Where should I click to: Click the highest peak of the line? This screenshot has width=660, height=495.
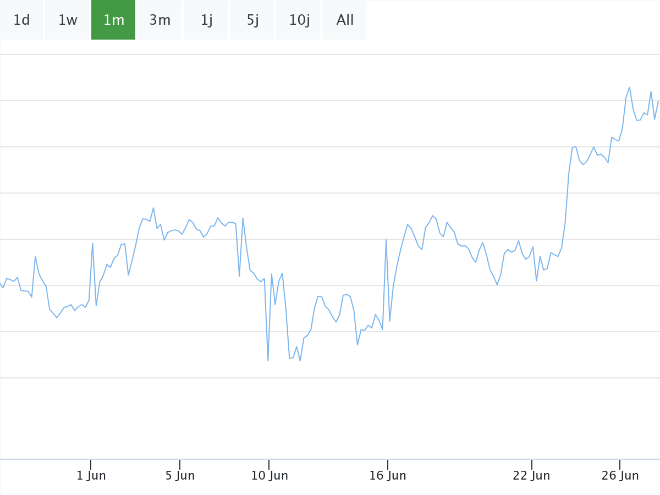pos(629,87)
